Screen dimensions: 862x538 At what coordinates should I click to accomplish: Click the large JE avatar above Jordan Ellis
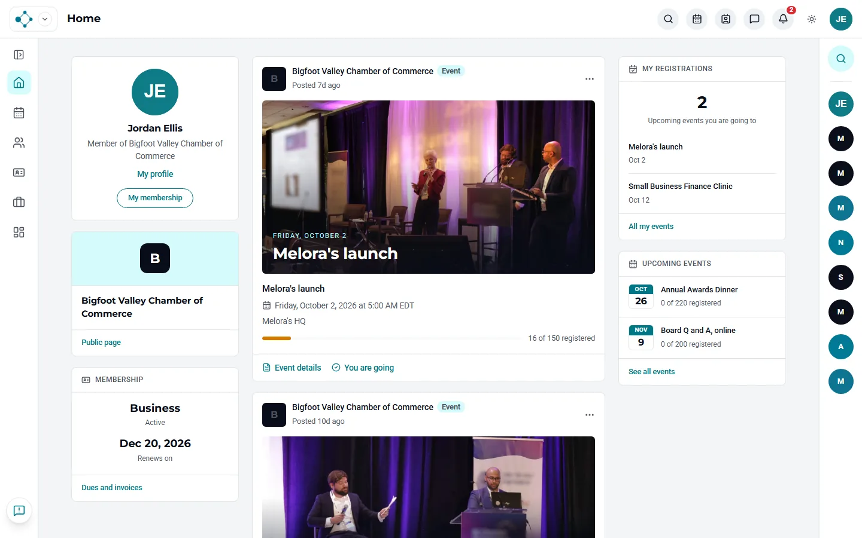155,92
